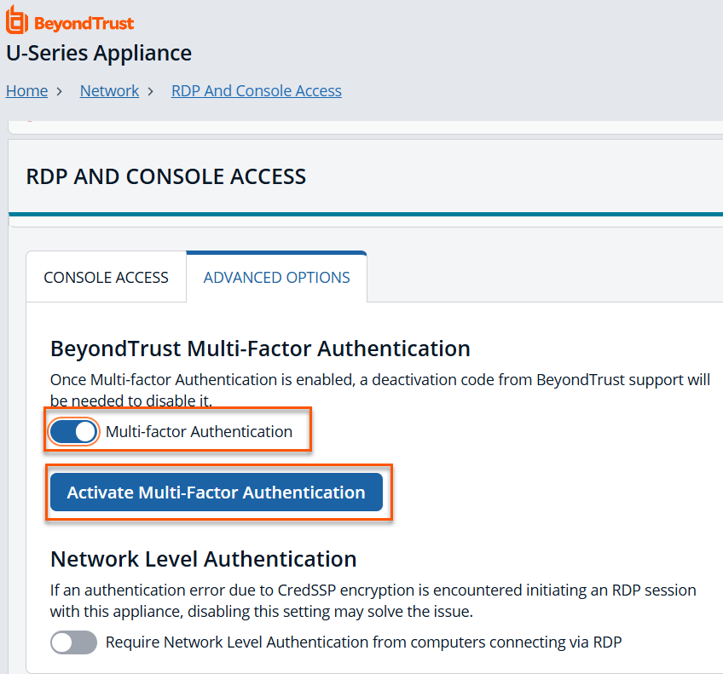
Task: Click the Network Level Authentication heading
Action: click(203, 559)
